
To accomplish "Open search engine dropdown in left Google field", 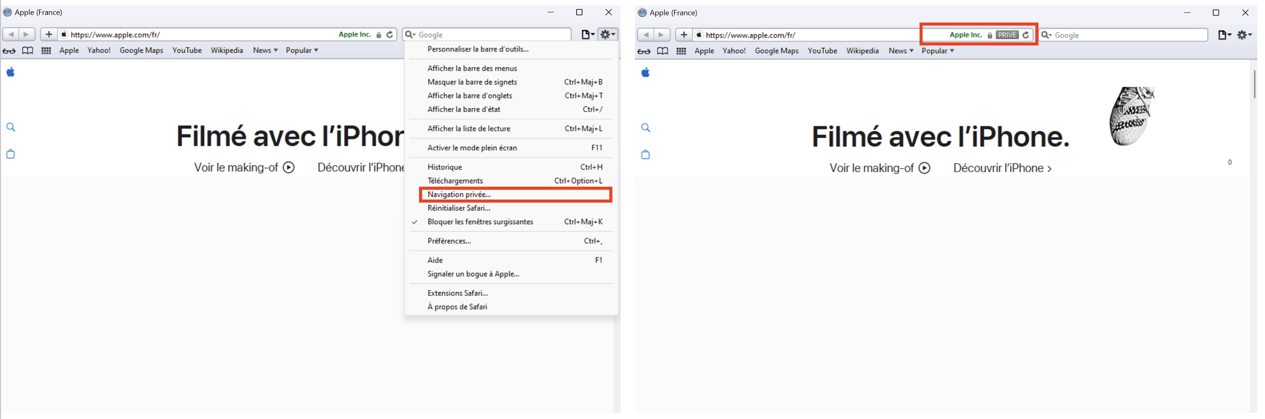I will (x=411, y=34).
